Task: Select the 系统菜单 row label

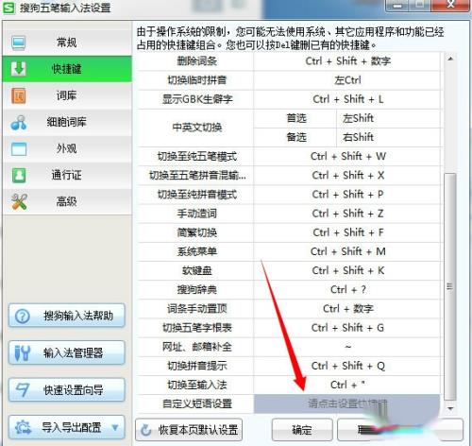Action: pyautogui.click(x=197, y=251)
